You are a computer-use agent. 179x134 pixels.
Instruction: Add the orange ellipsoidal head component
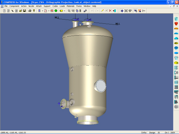pos(176,29)
